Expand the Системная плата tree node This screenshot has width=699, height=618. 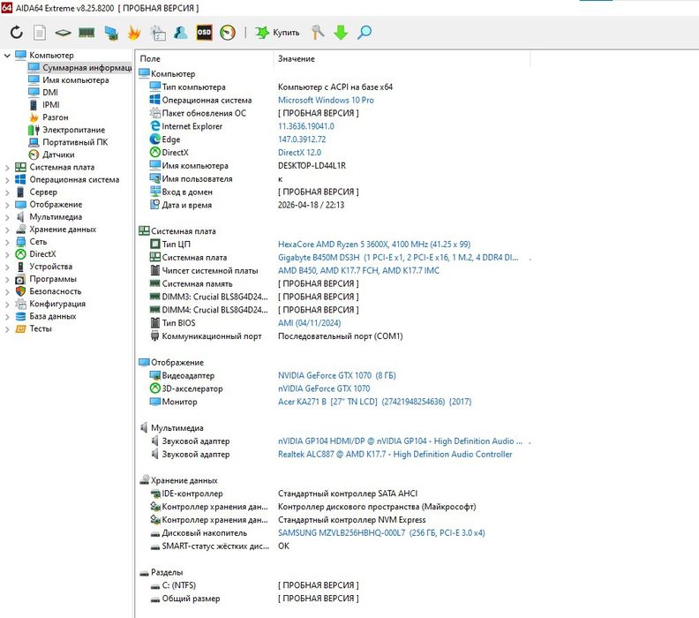tap(7, 168)
